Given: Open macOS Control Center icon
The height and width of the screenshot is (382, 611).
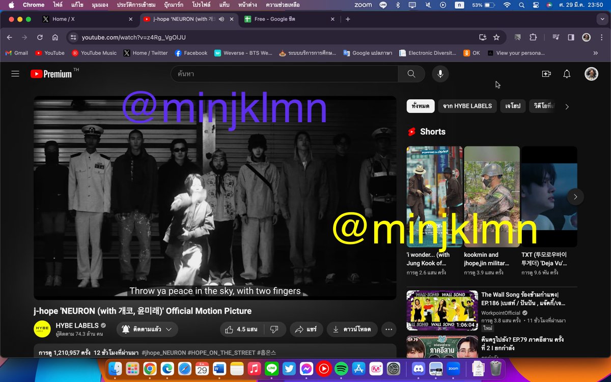Looking at the screenshot, I should (535, 5).
